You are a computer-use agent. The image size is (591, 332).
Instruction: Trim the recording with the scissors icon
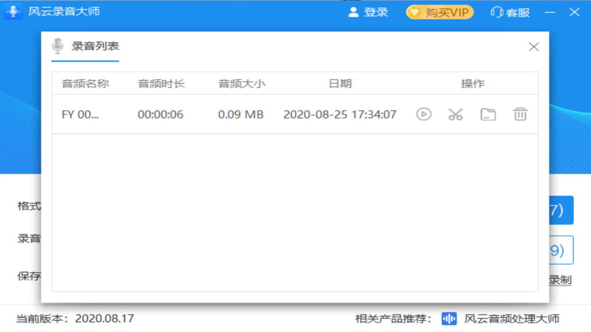[456, 114]
